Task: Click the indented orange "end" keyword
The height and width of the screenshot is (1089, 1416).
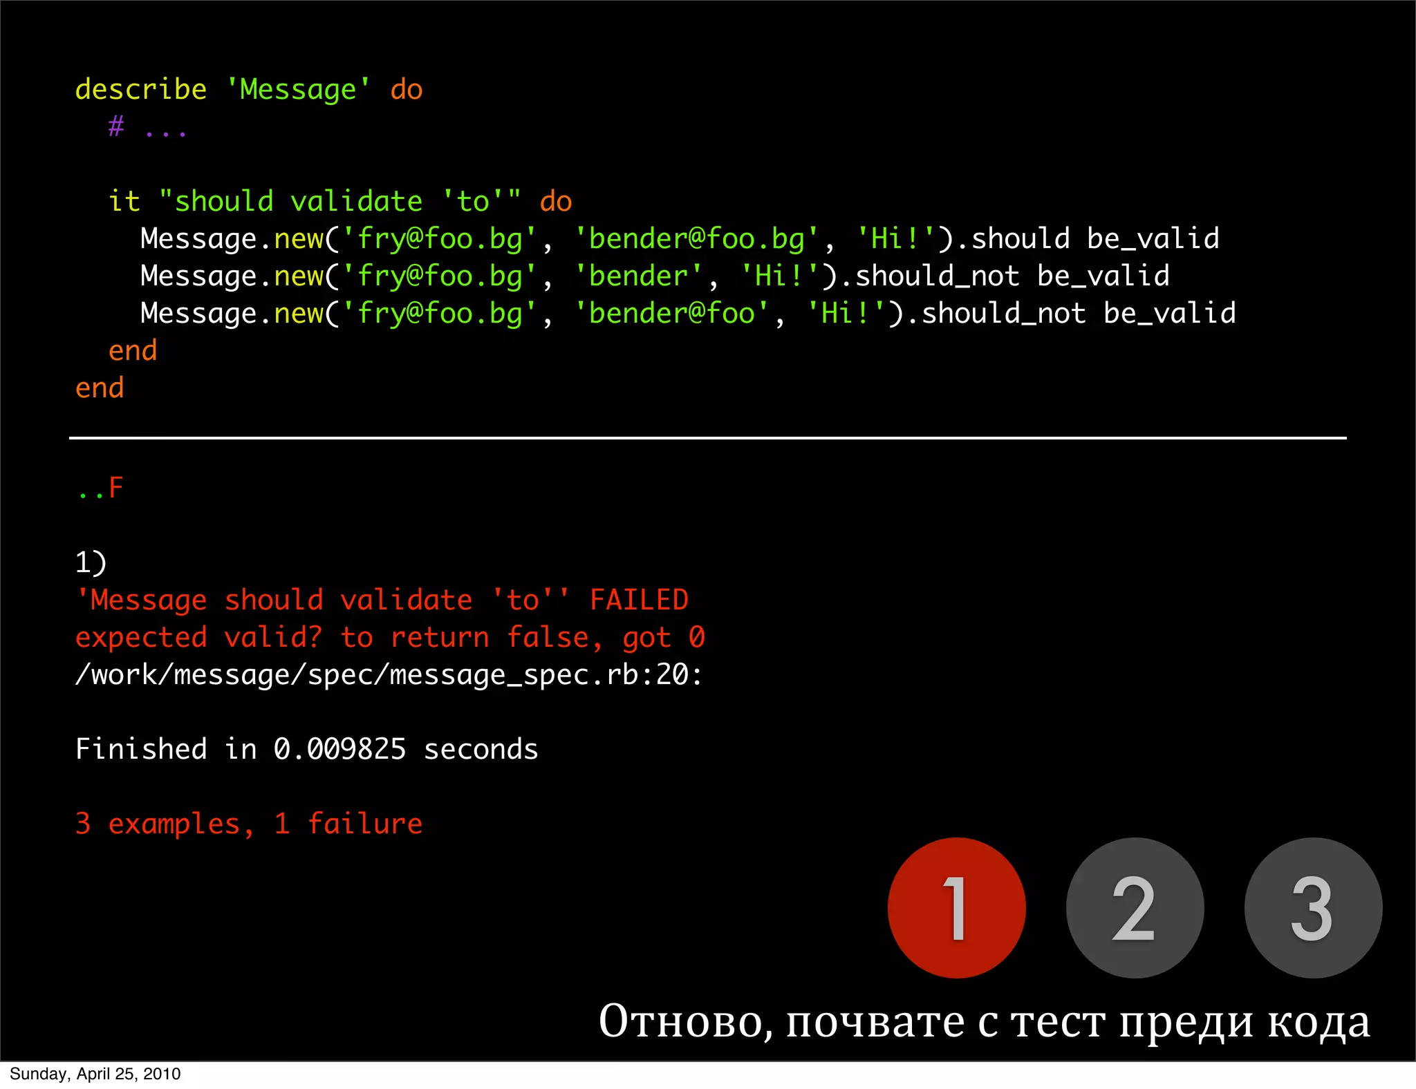Action: coord(133,351)
